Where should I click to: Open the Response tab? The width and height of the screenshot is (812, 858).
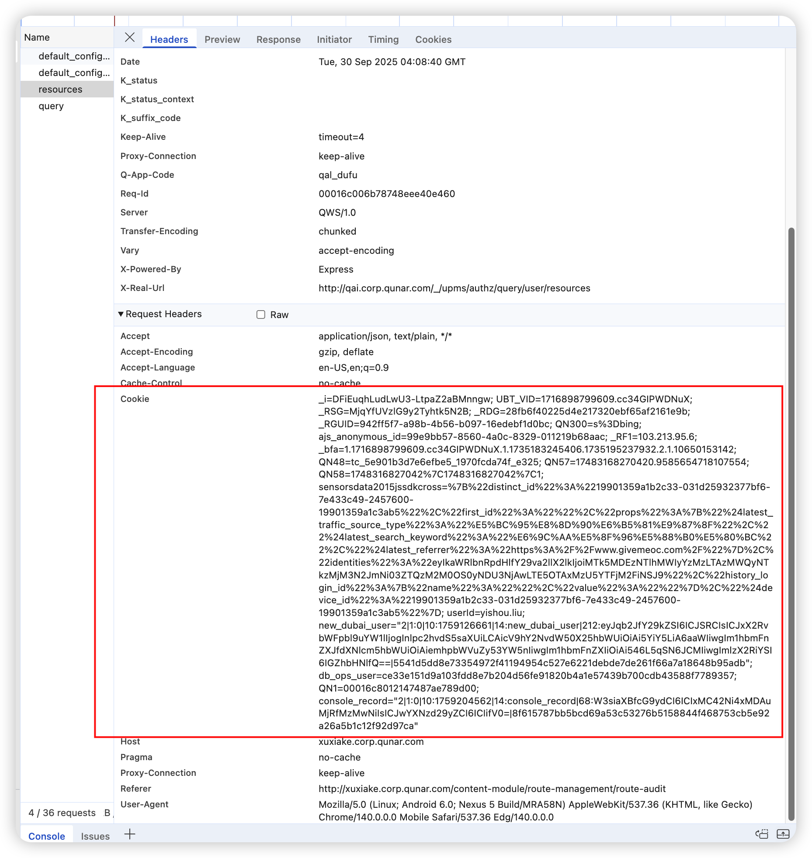click(278, 39)
